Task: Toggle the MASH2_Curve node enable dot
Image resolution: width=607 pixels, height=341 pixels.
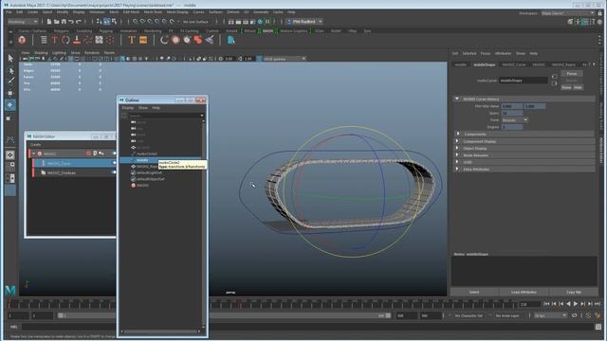Action: tap(114, 163)
